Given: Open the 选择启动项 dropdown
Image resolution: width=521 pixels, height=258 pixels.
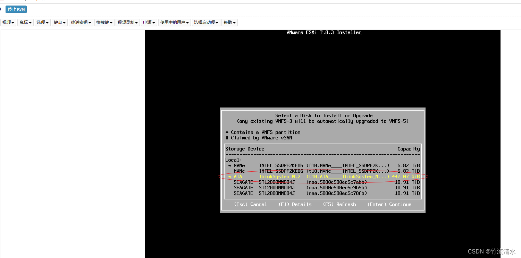Looking at the screenshot, I should click(x=206, y=23).
